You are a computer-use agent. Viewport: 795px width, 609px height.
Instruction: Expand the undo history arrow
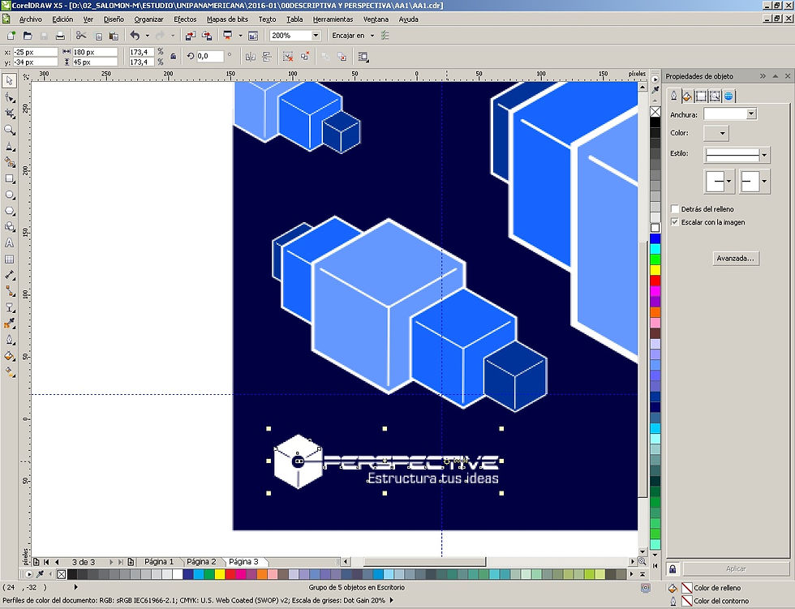[x=147, y=36]
